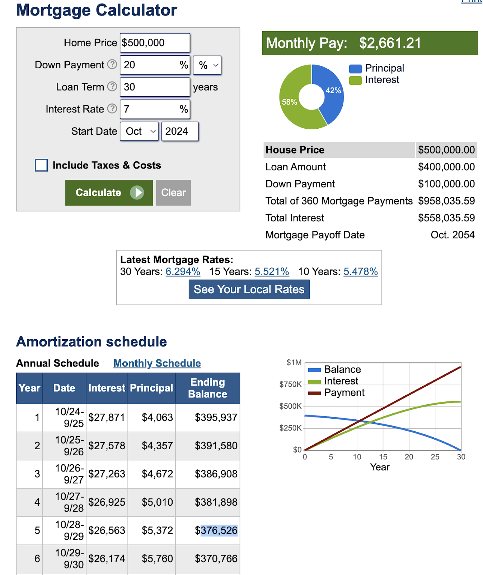Click See Your Local Rates button

coord(249,290)
